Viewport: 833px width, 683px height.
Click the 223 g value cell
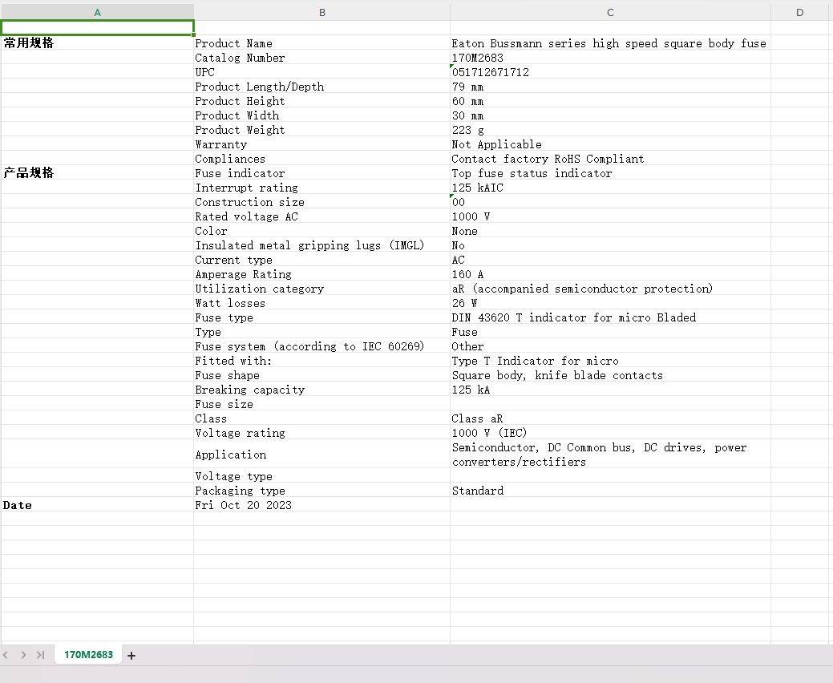coord(610,129)
